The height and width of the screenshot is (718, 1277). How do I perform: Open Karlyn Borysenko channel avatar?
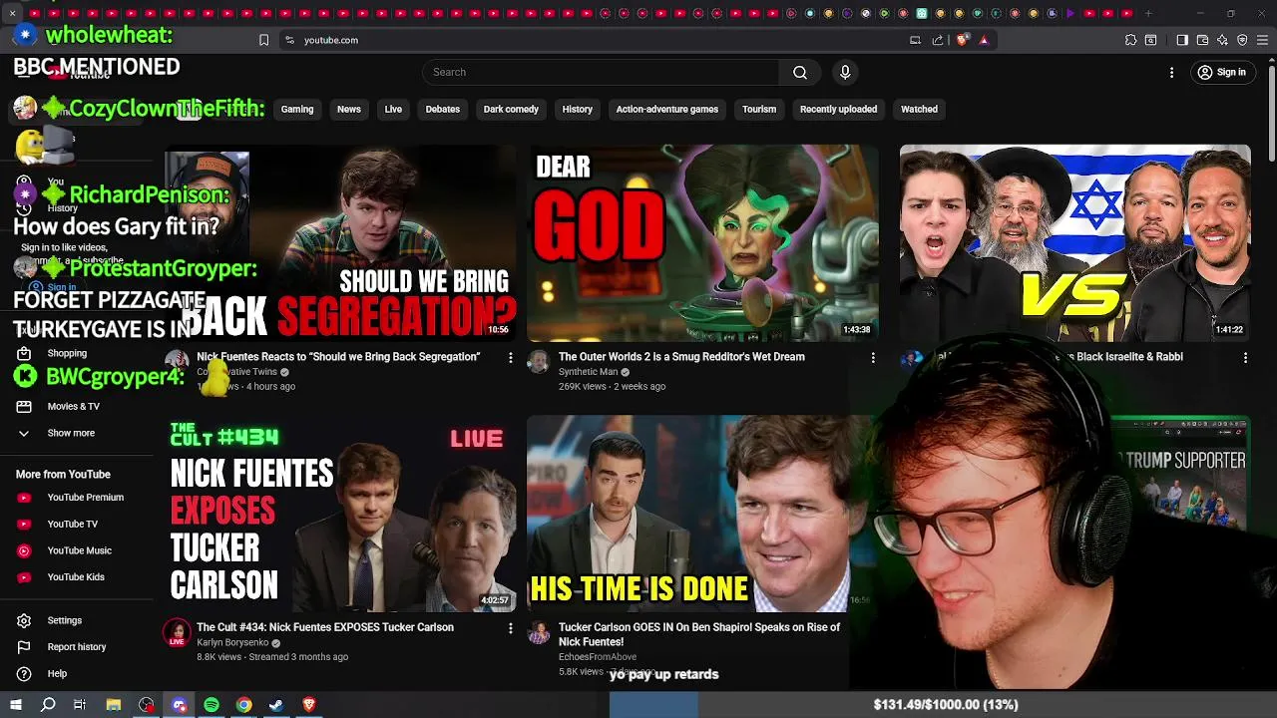[x=177, y=632]
